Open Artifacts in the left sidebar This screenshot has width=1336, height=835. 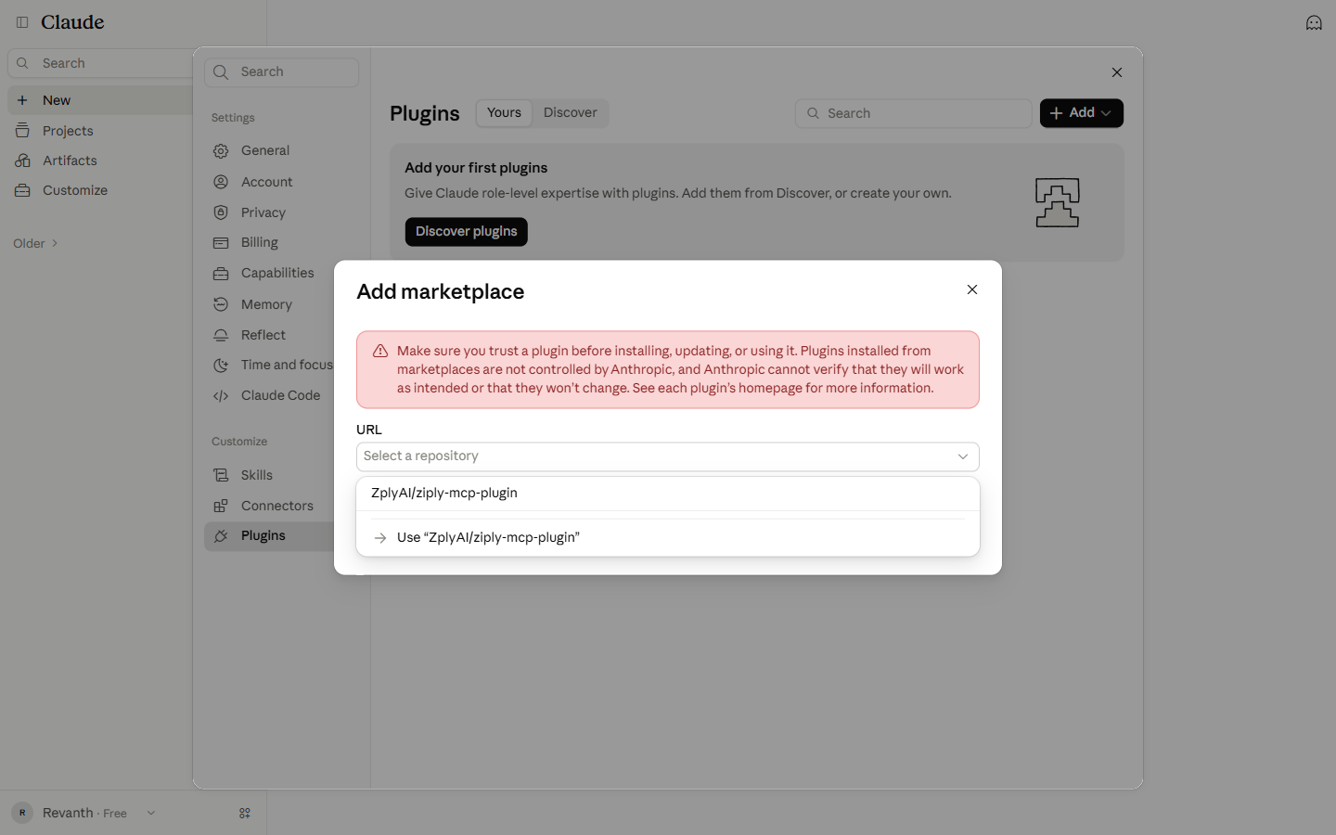tap(70, 161)
